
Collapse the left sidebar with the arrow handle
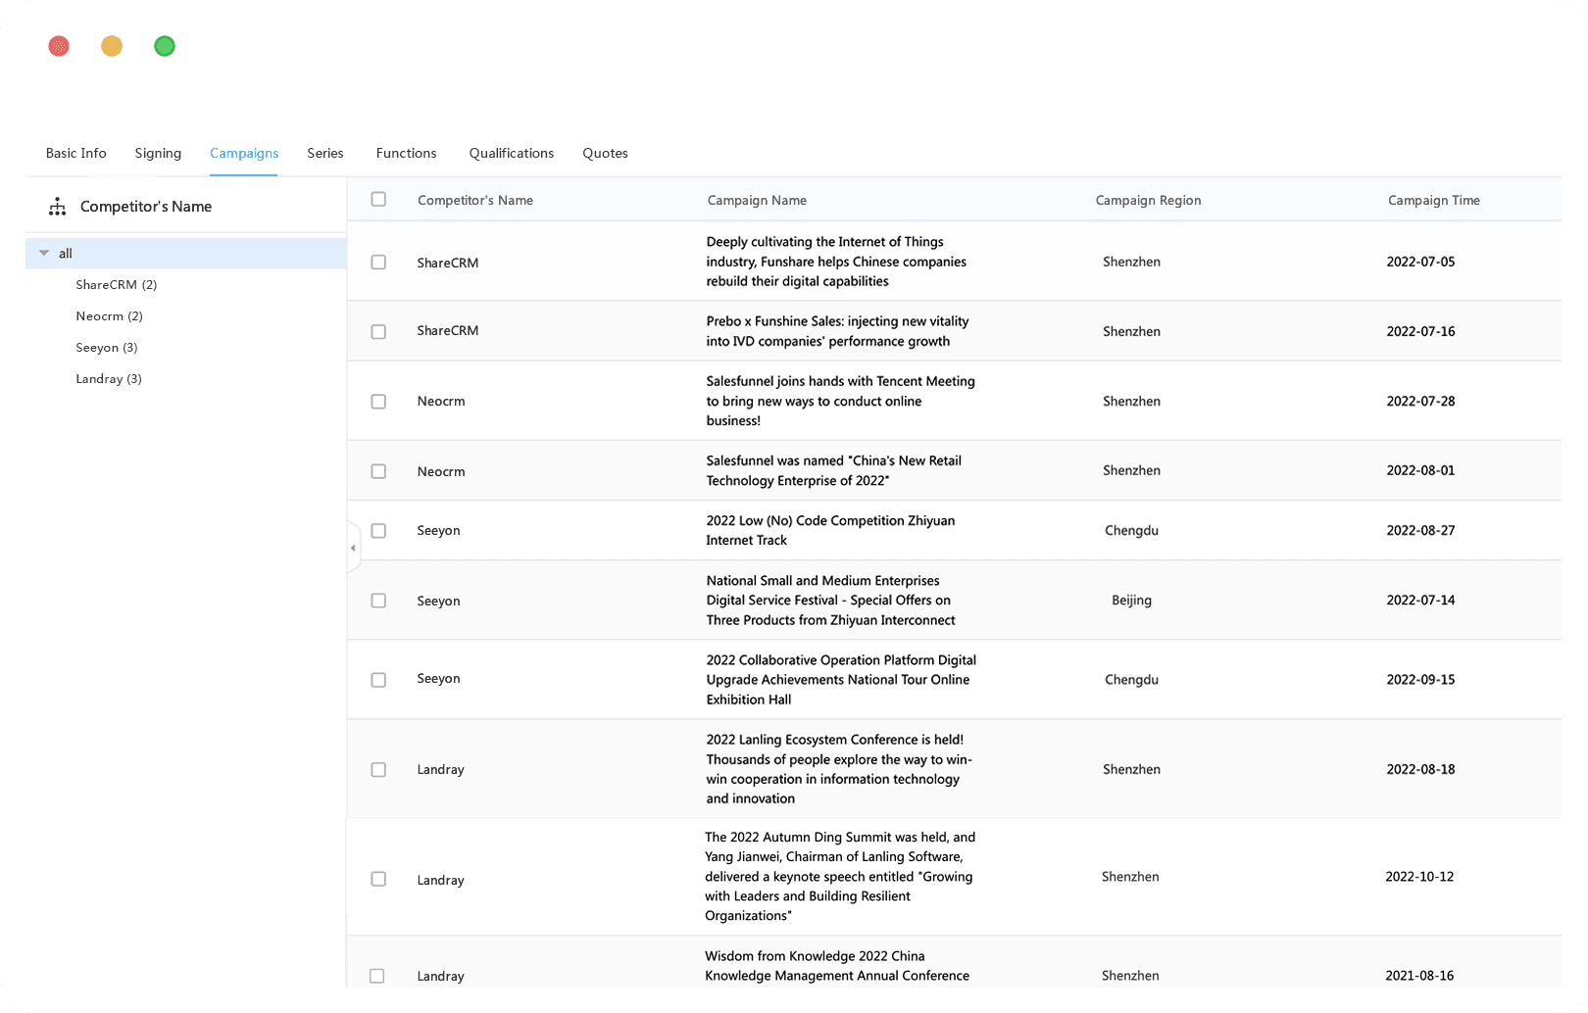[x=353, y=548]
